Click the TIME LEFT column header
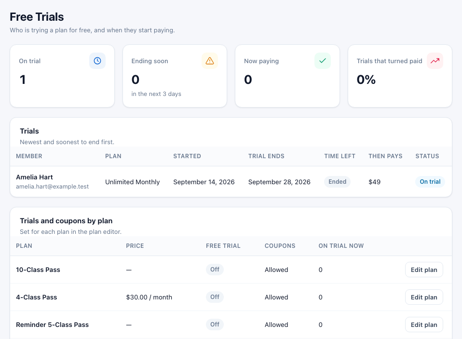The width and height of the screenshot is (462, 339). [x=340, y=156]
